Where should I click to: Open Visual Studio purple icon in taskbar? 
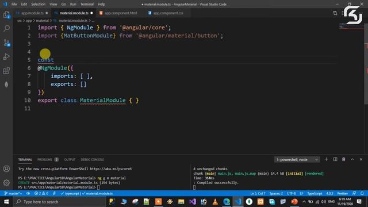[193, 202]
